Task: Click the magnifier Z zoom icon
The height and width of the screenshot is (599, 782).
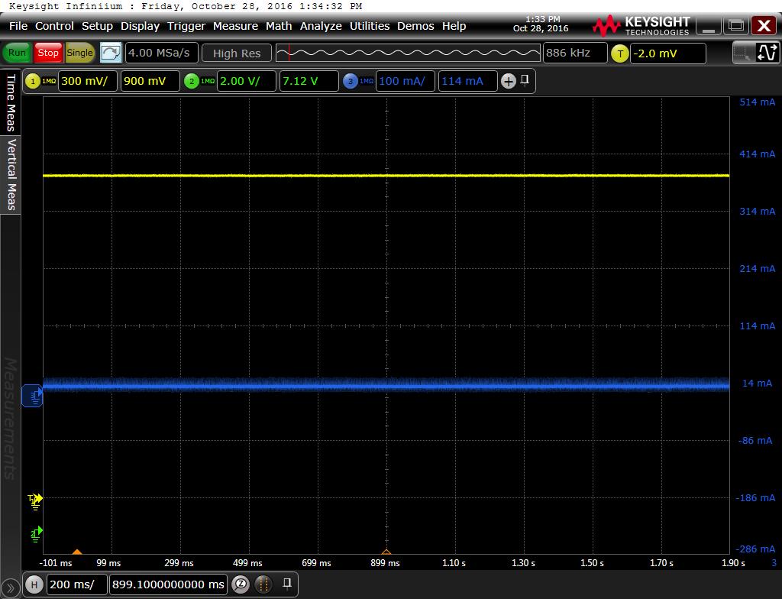Action: tap(241, 584)
